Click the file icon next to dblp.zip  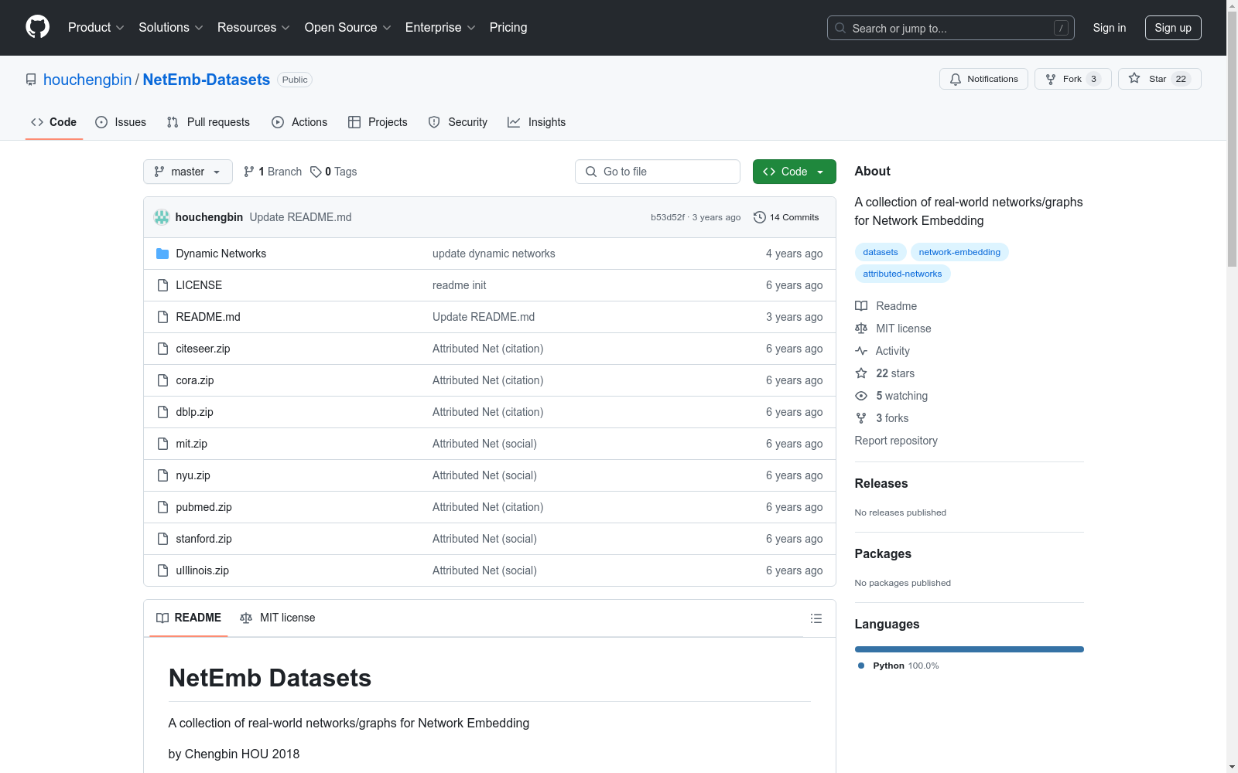[162, 412]
